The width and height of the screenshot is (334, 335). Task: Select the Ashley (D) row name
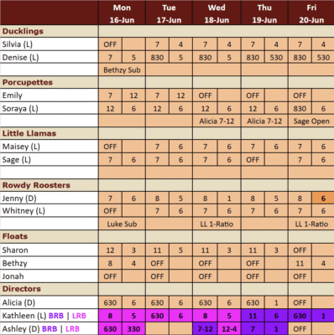click(x=21, y=329)
